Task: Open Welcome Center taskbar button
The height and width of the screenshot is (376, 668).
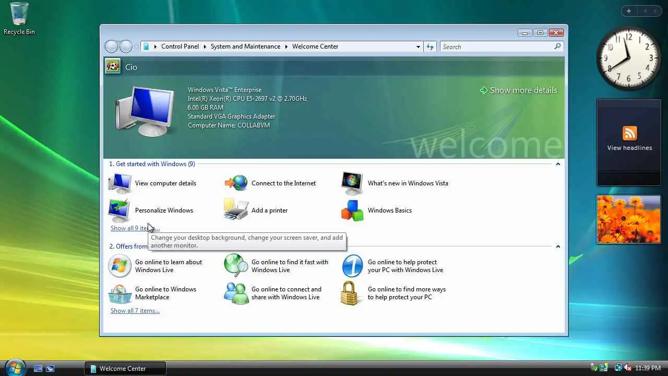Action: 125,368
